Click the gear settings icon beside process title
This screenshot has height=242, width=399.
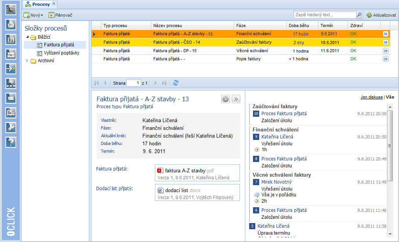tap(226, 99)
